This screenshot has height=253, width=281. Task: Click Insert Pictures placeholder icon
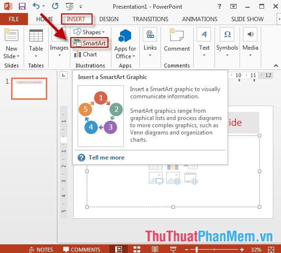click(156, 178)
